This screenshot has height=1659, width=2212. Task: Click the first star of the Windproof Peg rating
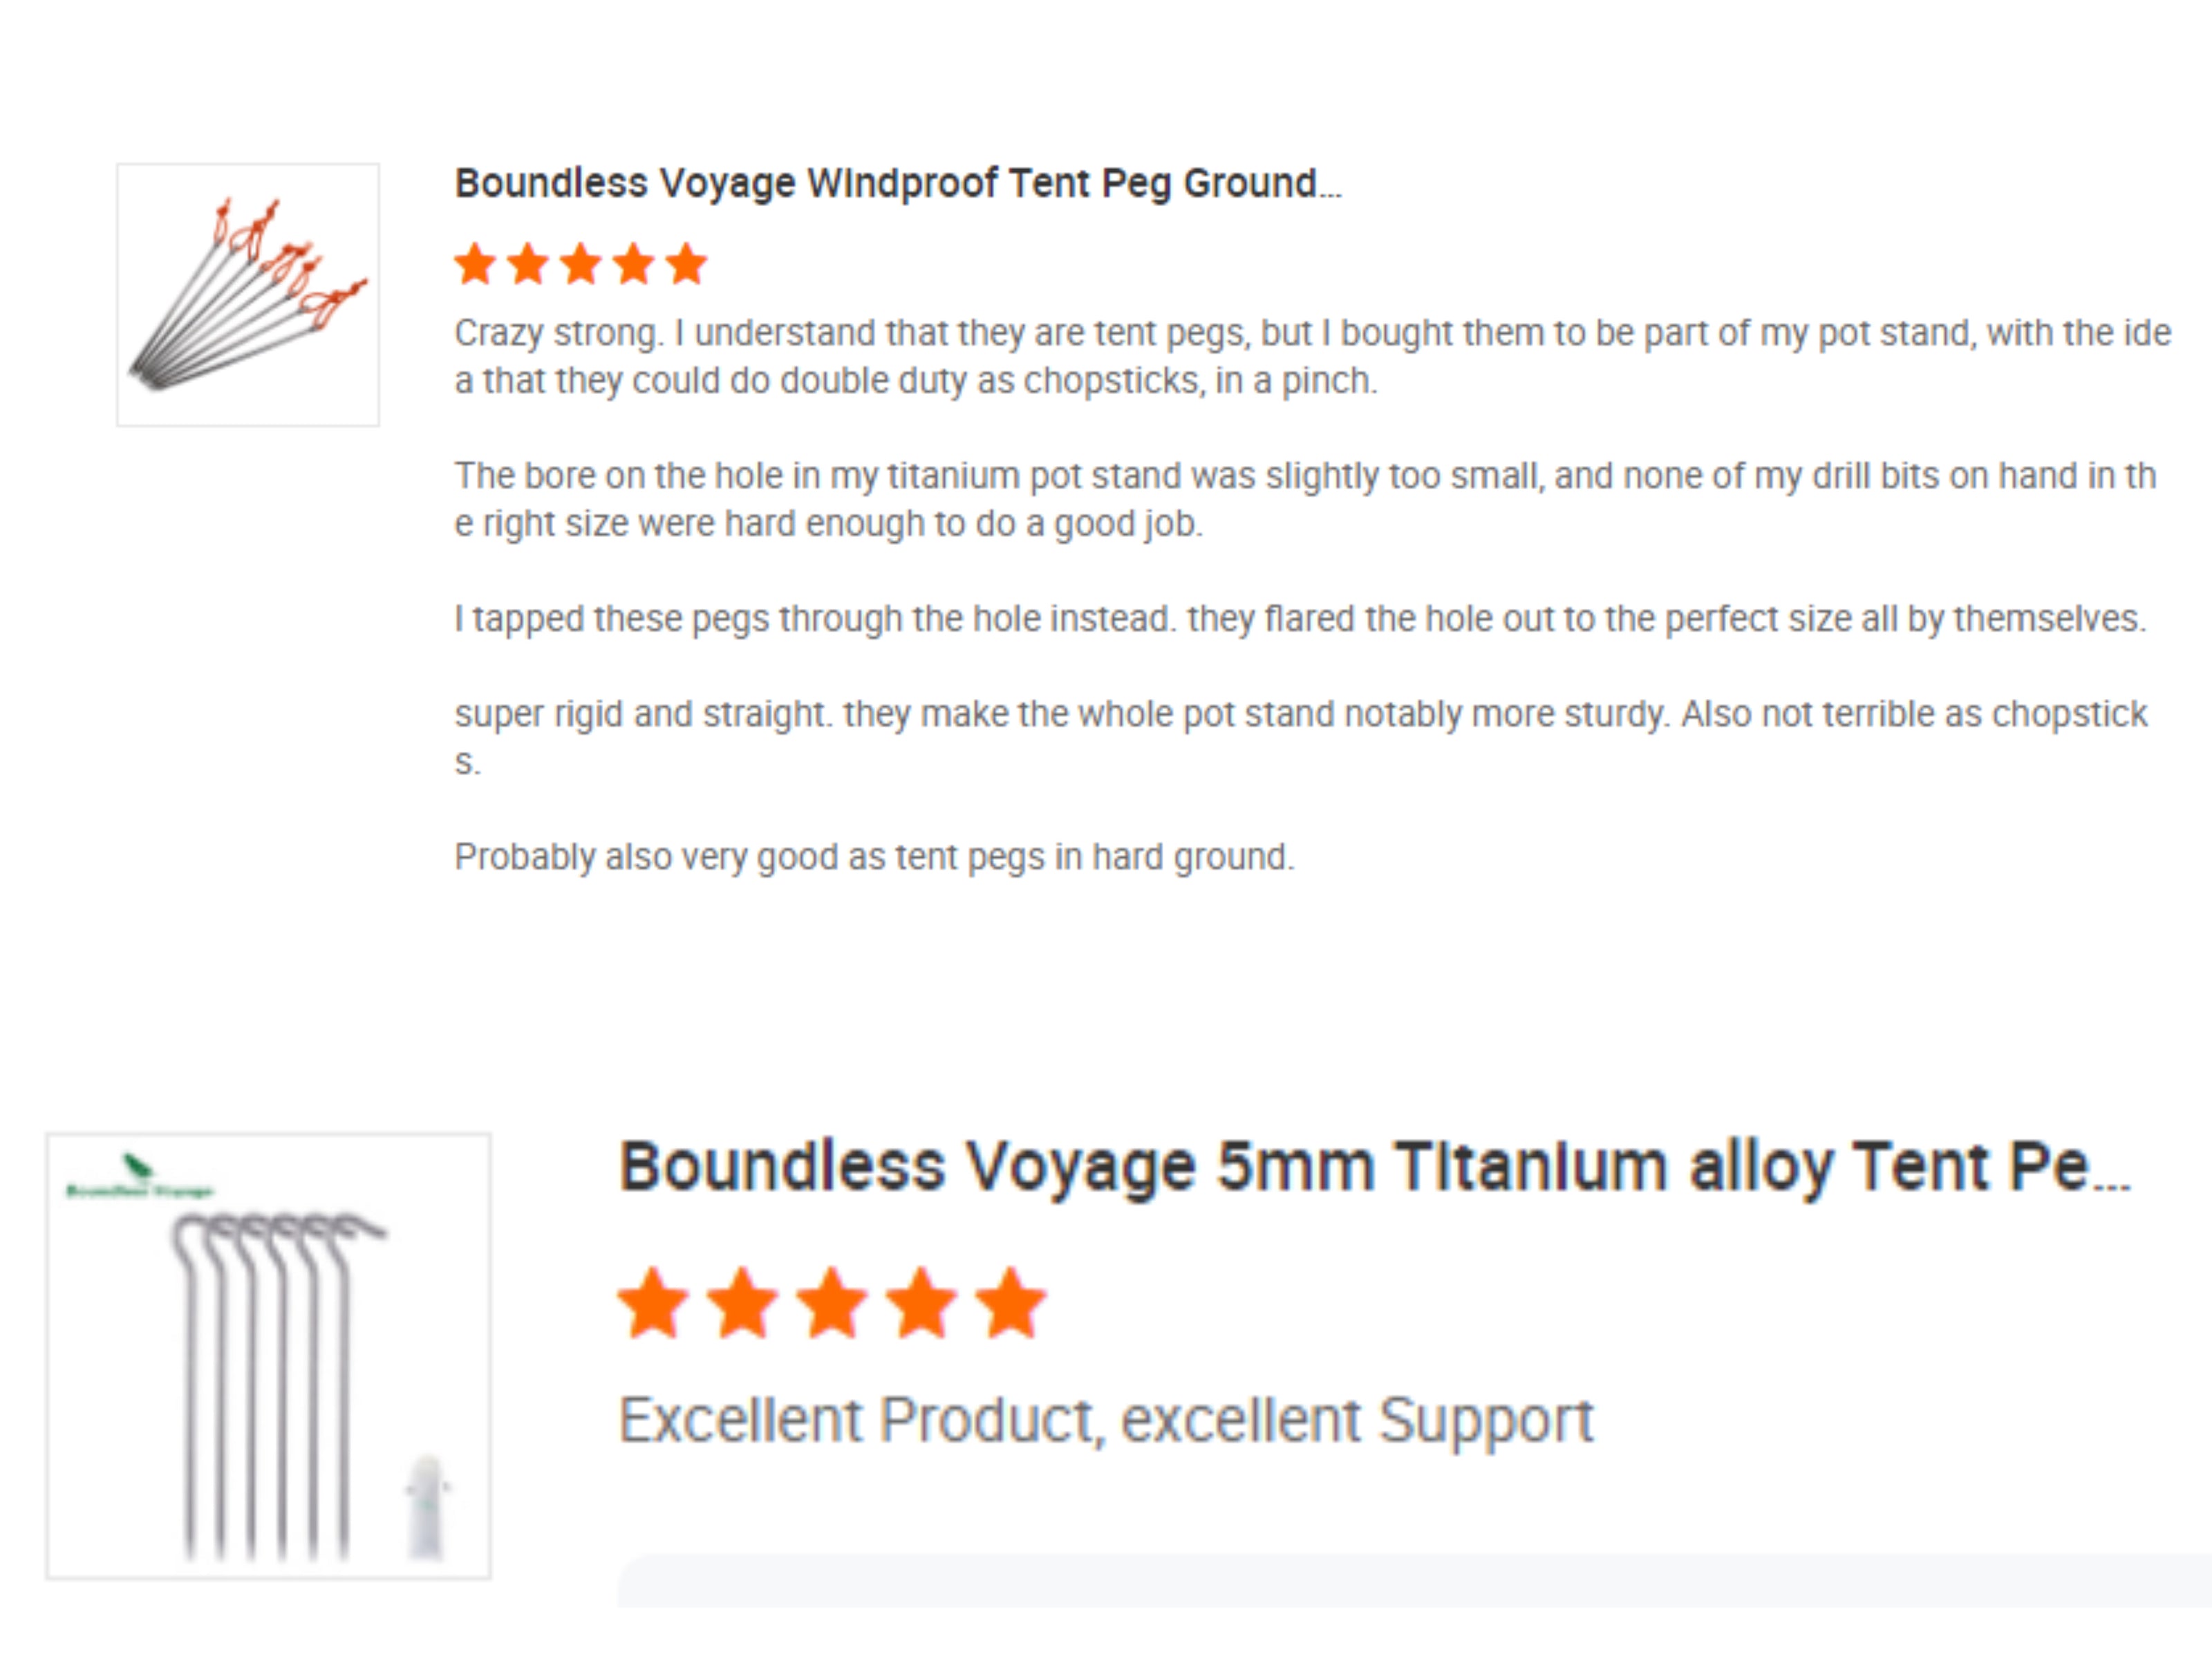tap(475, 265)
